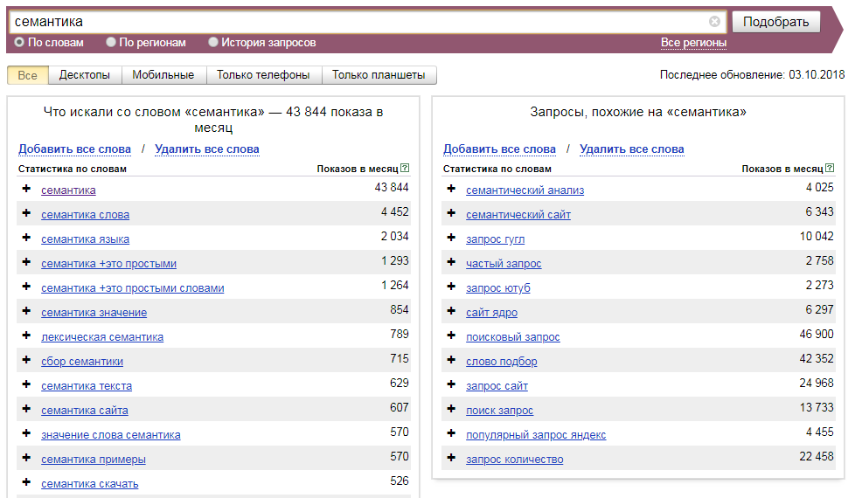Click help icon in right panel column header

830,169
